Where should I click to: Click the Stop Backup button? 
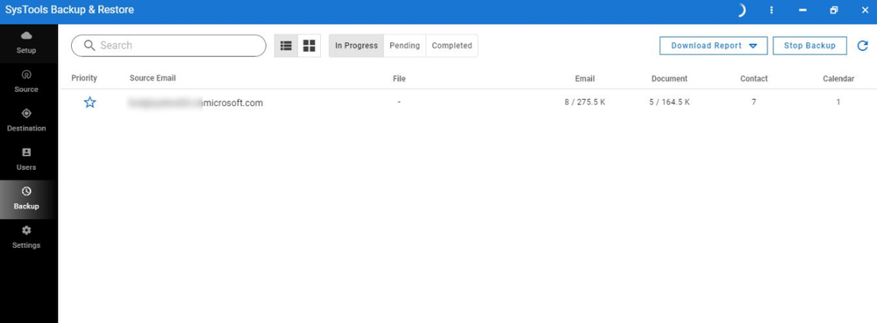click(809, 46)
